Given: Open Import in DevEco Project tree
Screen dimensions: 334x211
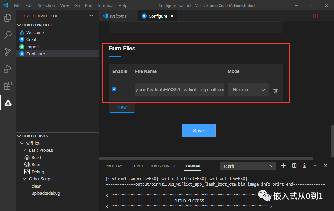Looking at the screenshot, I should [x=33, y=47].
